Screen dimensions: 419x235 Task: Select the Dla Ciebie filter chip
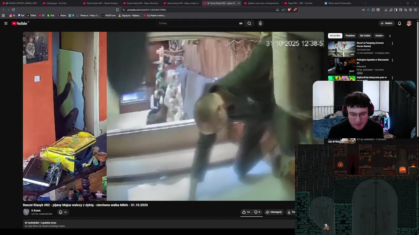click(x=365, y=36)
